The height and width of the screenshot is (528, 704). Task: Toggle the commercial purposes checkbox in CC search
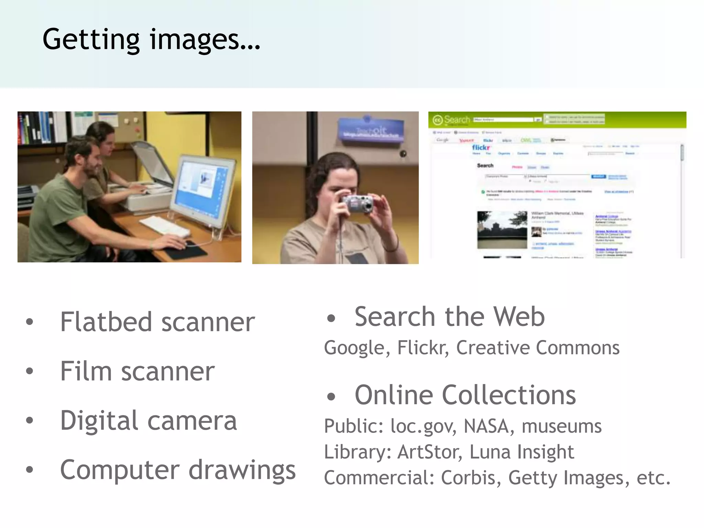(x=547, y=117)
